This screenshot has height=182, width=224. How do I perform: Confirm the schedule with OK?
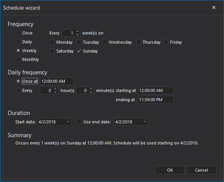tap(170, 170)
